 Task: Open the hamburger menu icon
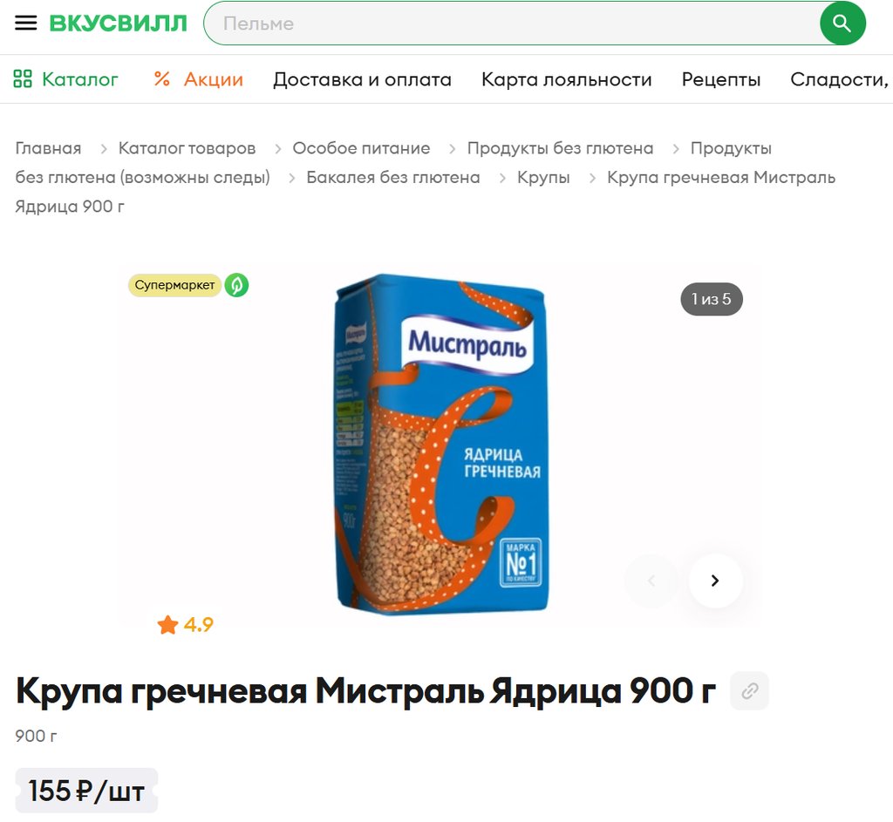tap(25, 23)
